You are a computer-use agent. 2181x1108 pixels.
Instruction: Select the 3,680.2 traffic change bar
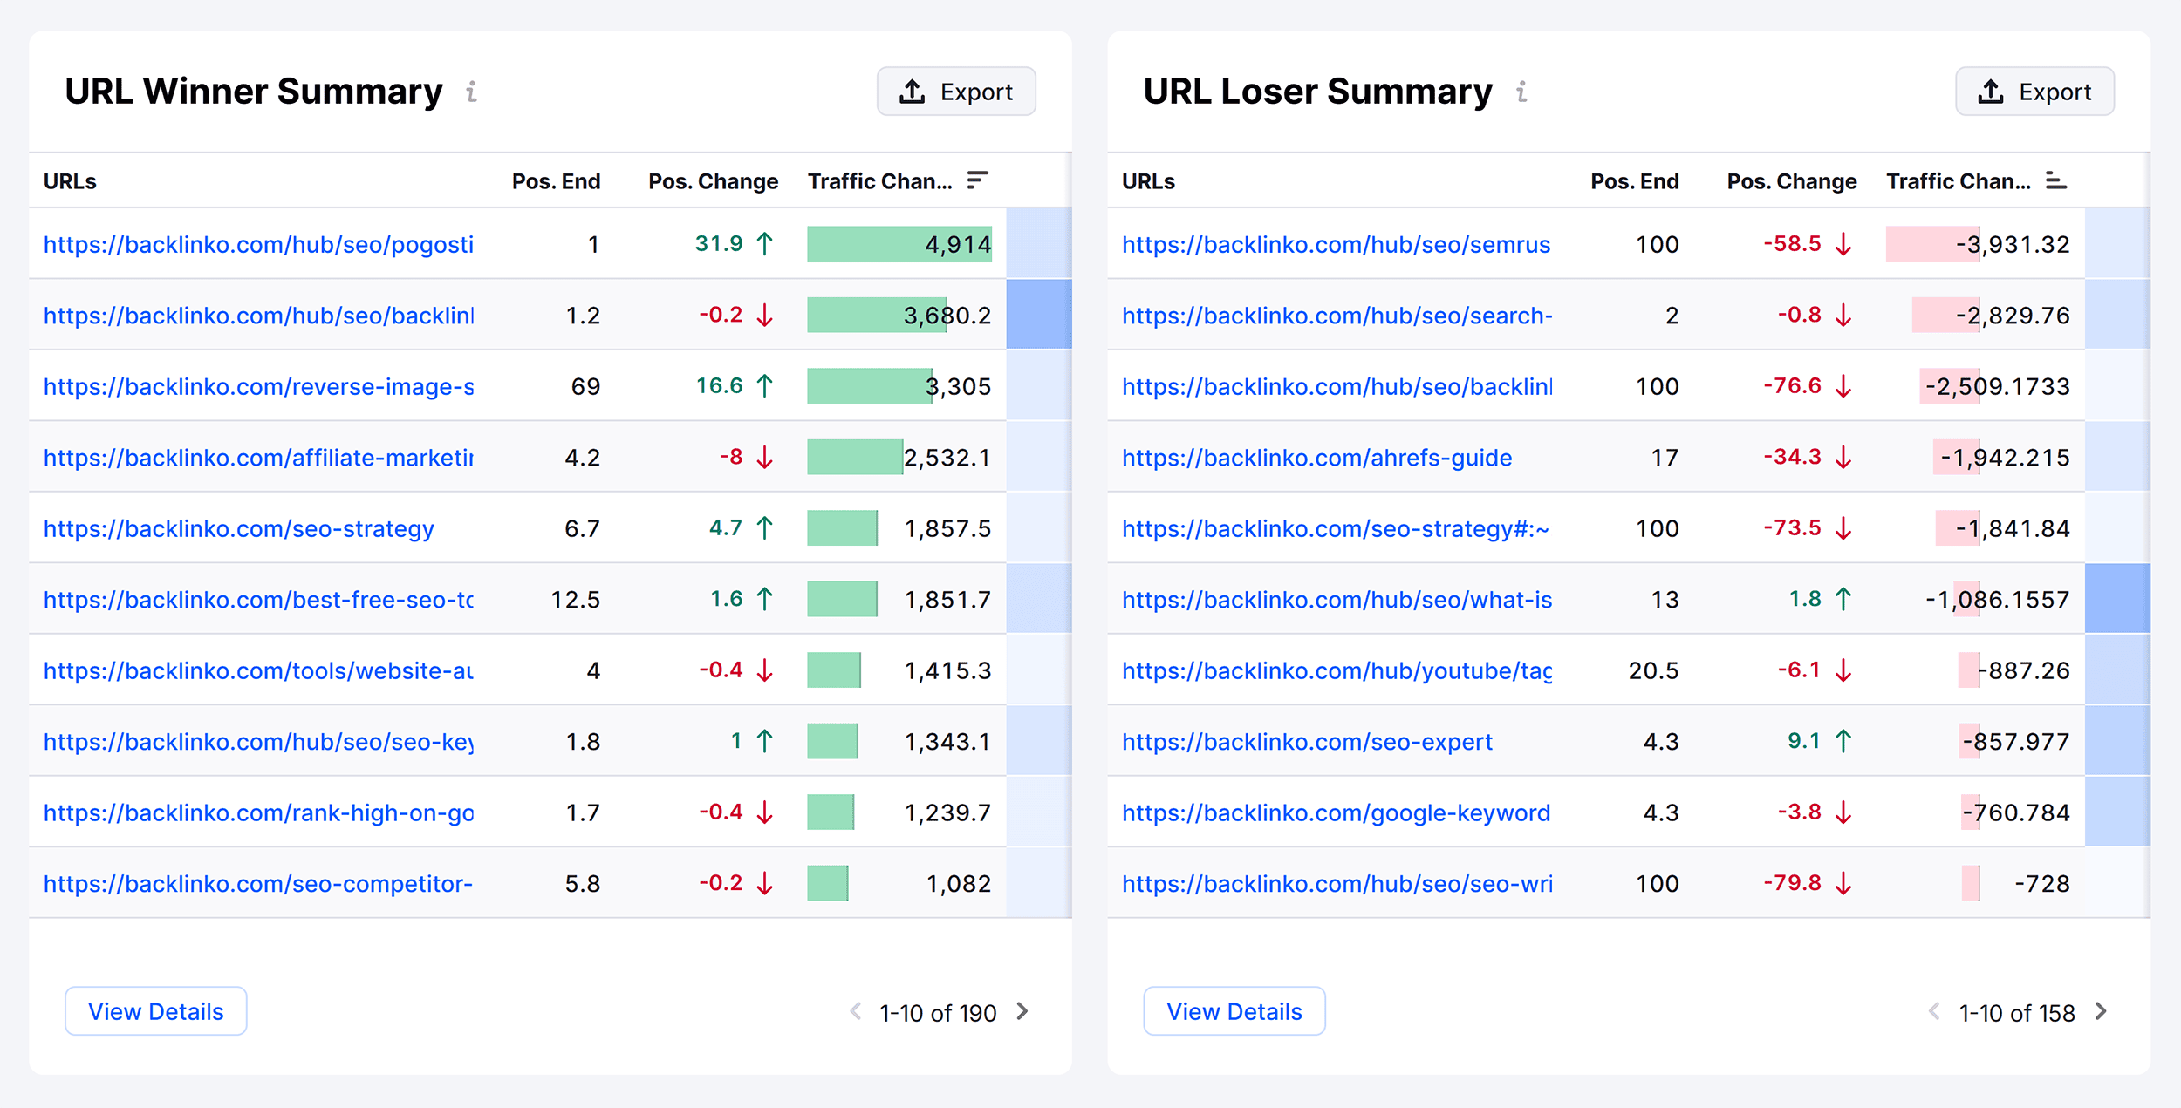tap(877, 316)
